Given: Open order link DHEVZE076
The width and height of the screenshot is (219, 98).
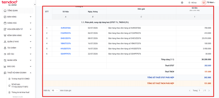Looking at the screenshot, I should coord(66,38).
